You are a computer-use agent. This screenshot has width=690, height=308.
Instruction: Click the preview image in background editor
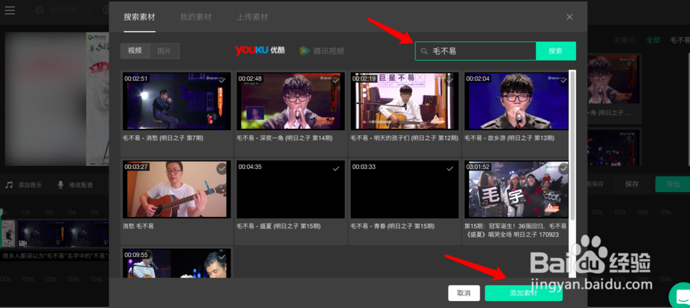tap(57, 99)
